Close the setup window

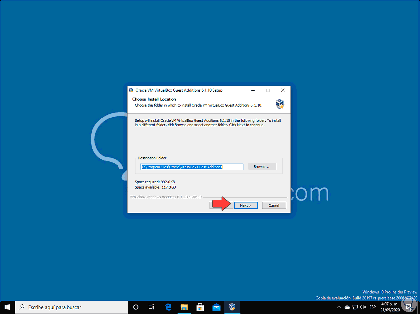point(283,90)
